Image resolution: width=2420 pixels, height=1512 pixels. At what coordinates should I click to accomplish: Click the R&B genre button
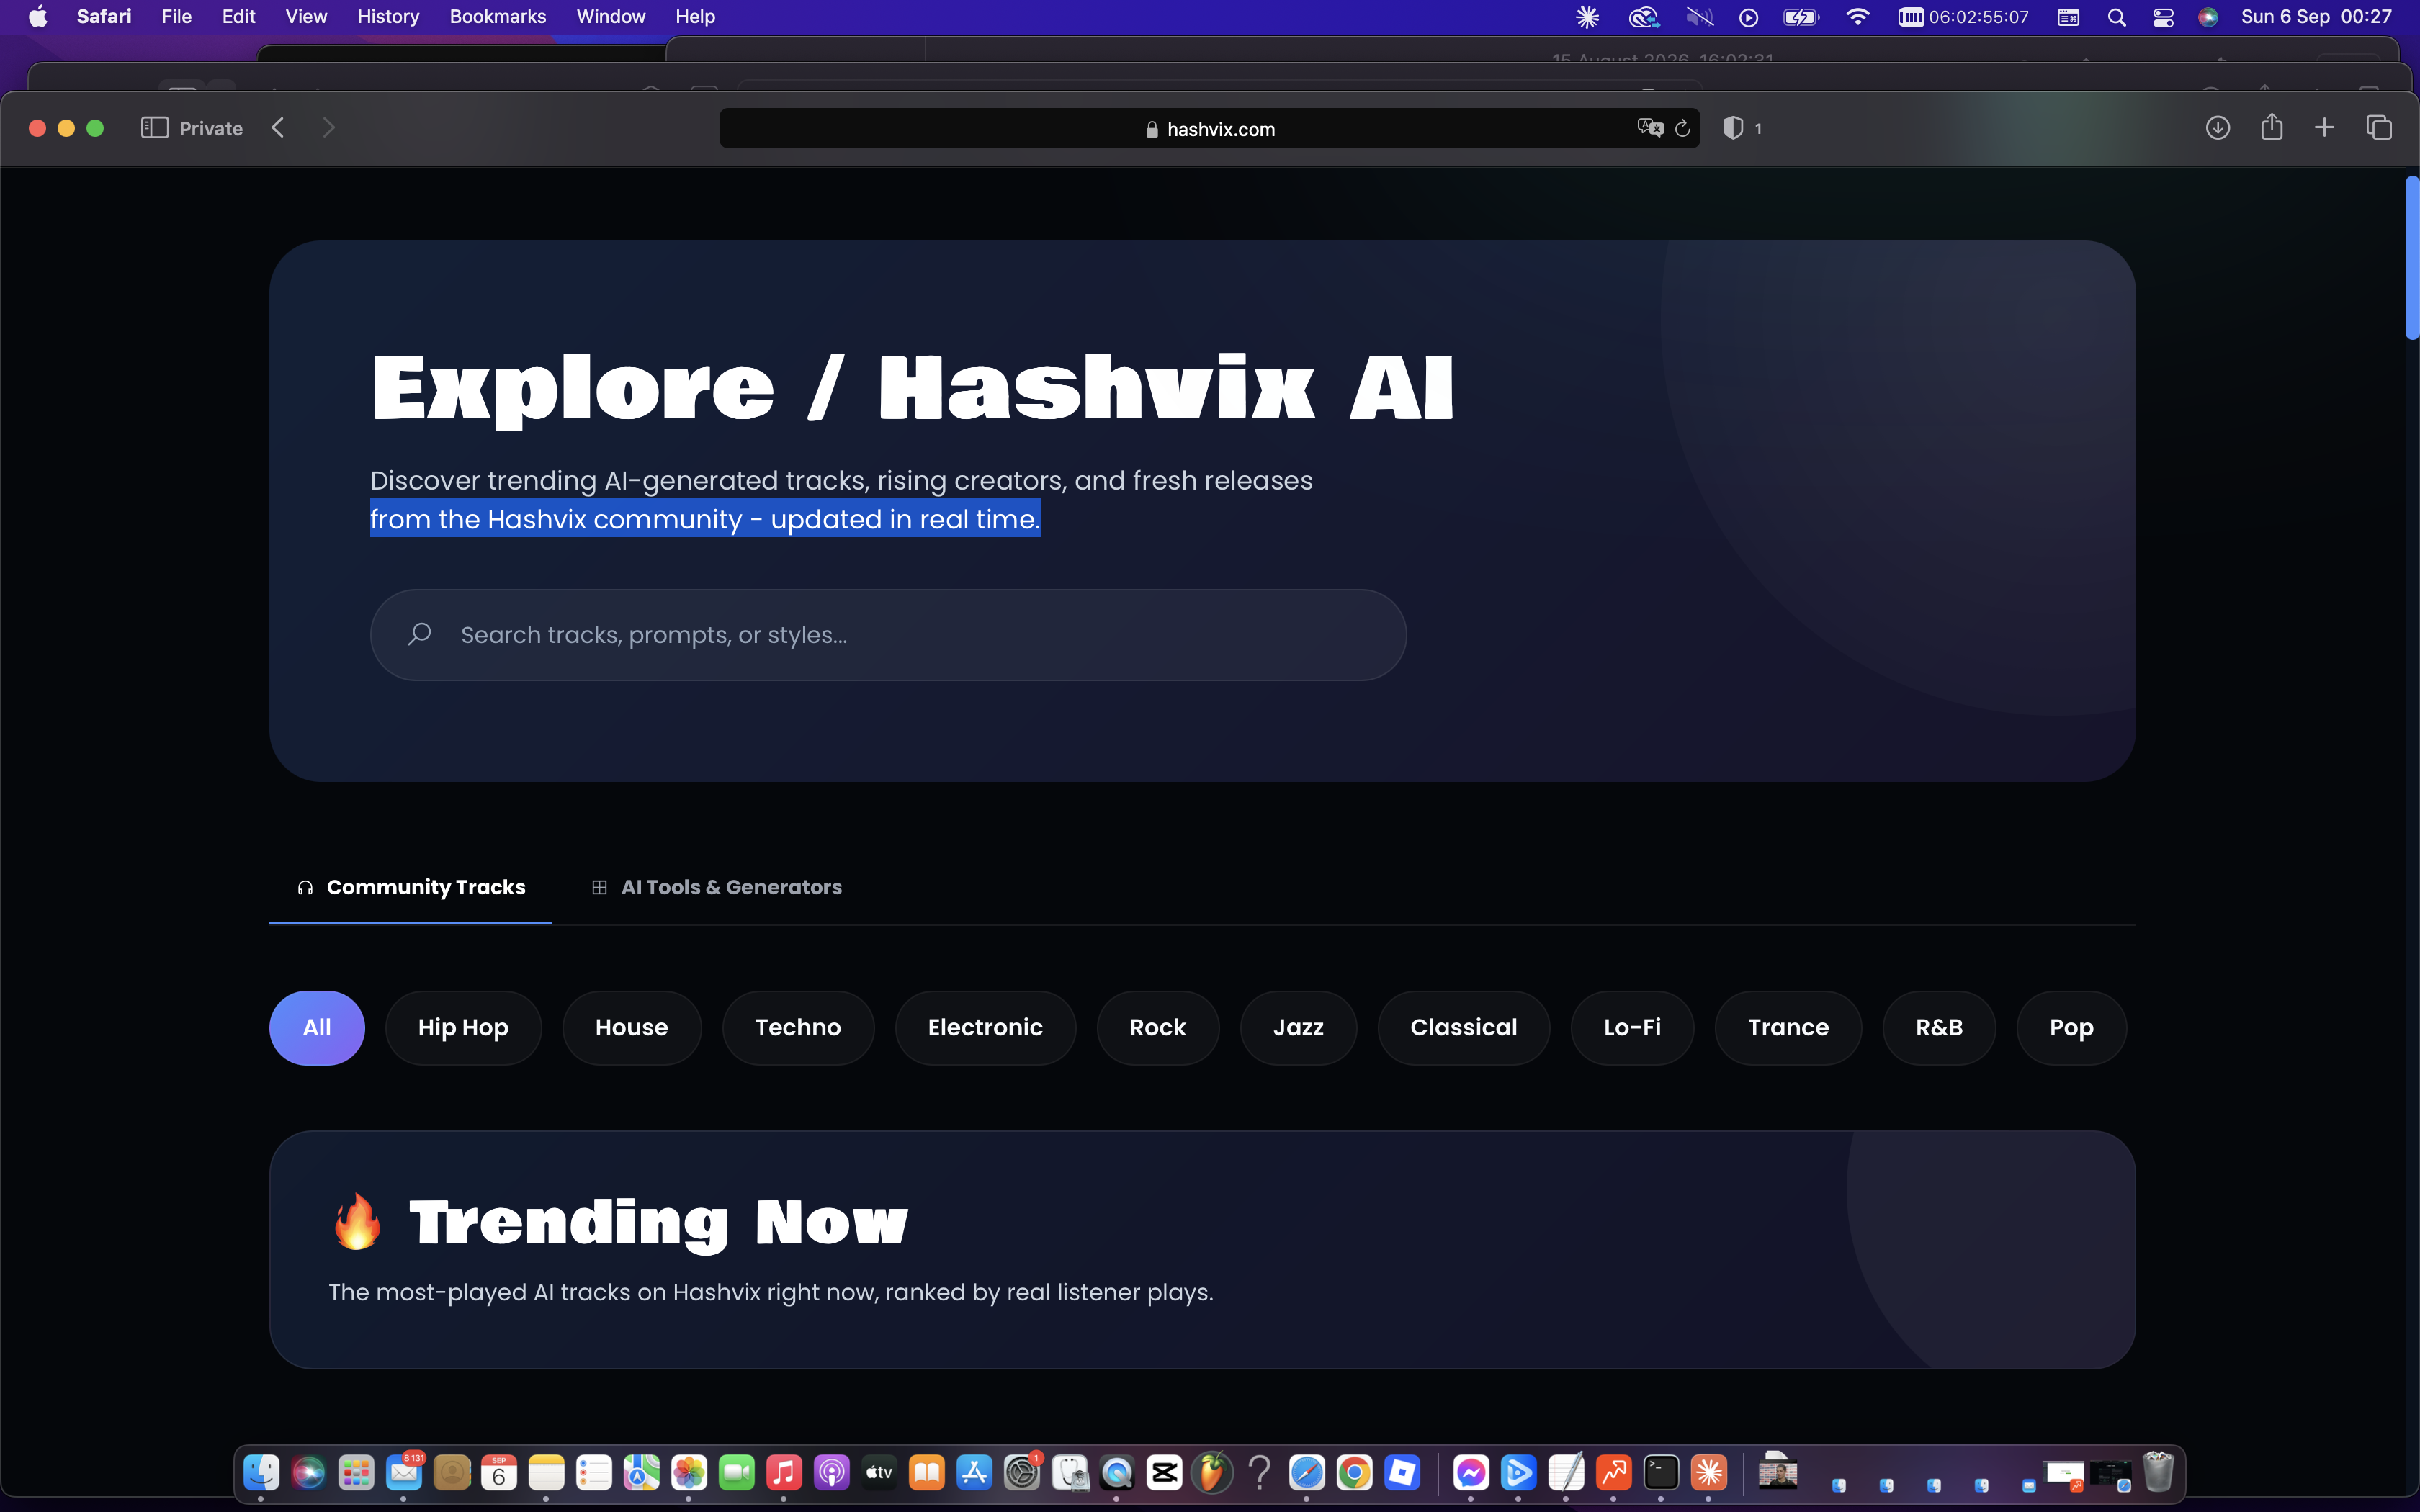tap(1939, 1028)
